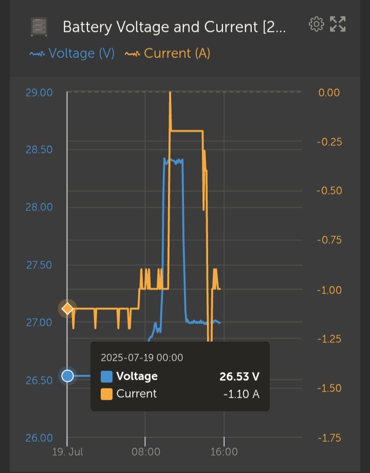Click the widget title Battery Voltage and Current
This screenshot has height=473, width=370.
coord(174,27)
